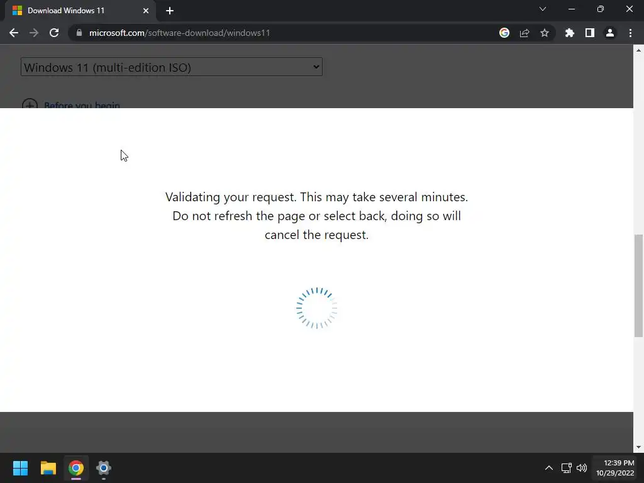This screenshot has height=483, width=644.
Task: Open Chrome's three-dot menu
Action: [630, 33]
